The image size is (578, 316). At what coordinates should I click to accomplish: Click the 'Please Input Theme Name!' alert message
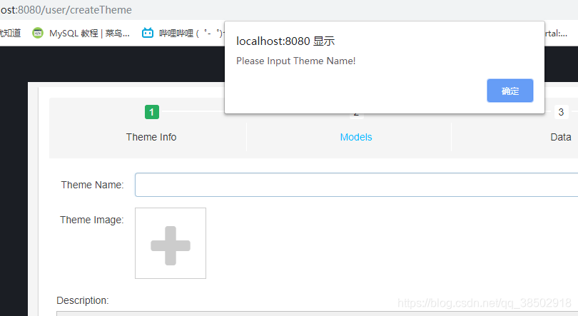click(x=295, y=61)
